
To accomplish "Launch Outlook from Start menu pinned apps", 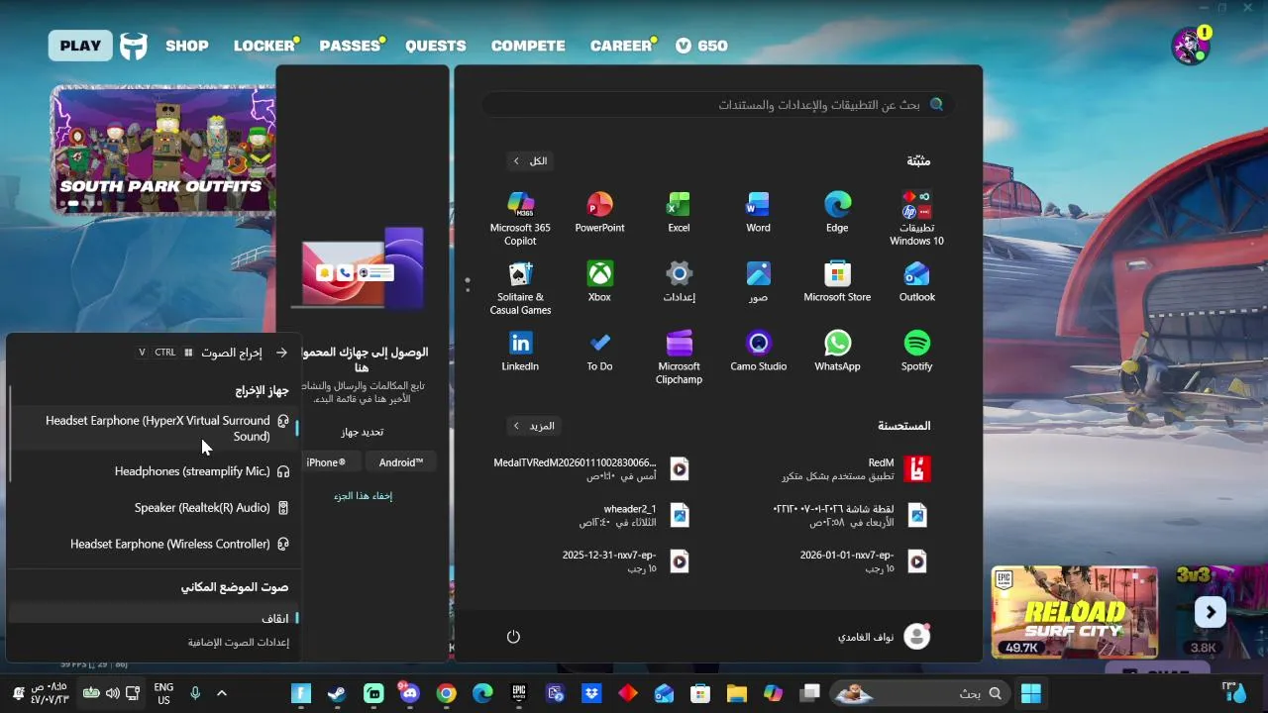I will click(916, 282).
